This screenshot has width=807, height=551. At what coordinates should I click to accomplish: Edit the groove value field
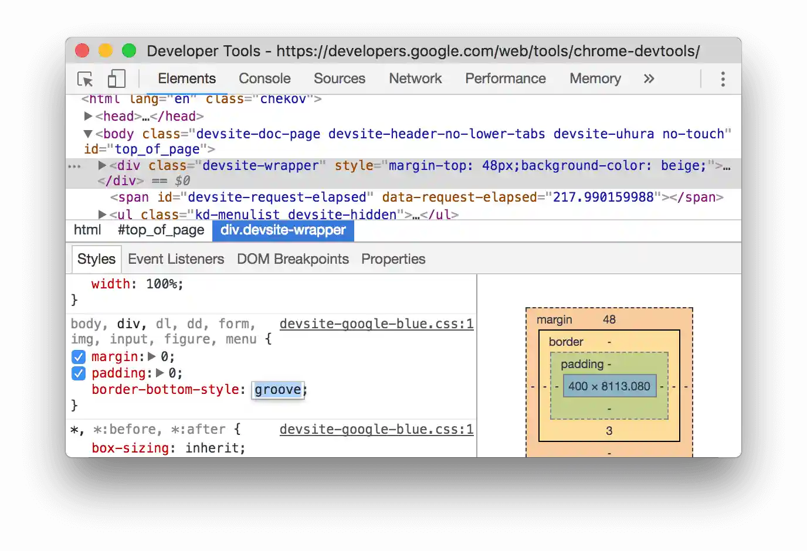pos(277,390)
